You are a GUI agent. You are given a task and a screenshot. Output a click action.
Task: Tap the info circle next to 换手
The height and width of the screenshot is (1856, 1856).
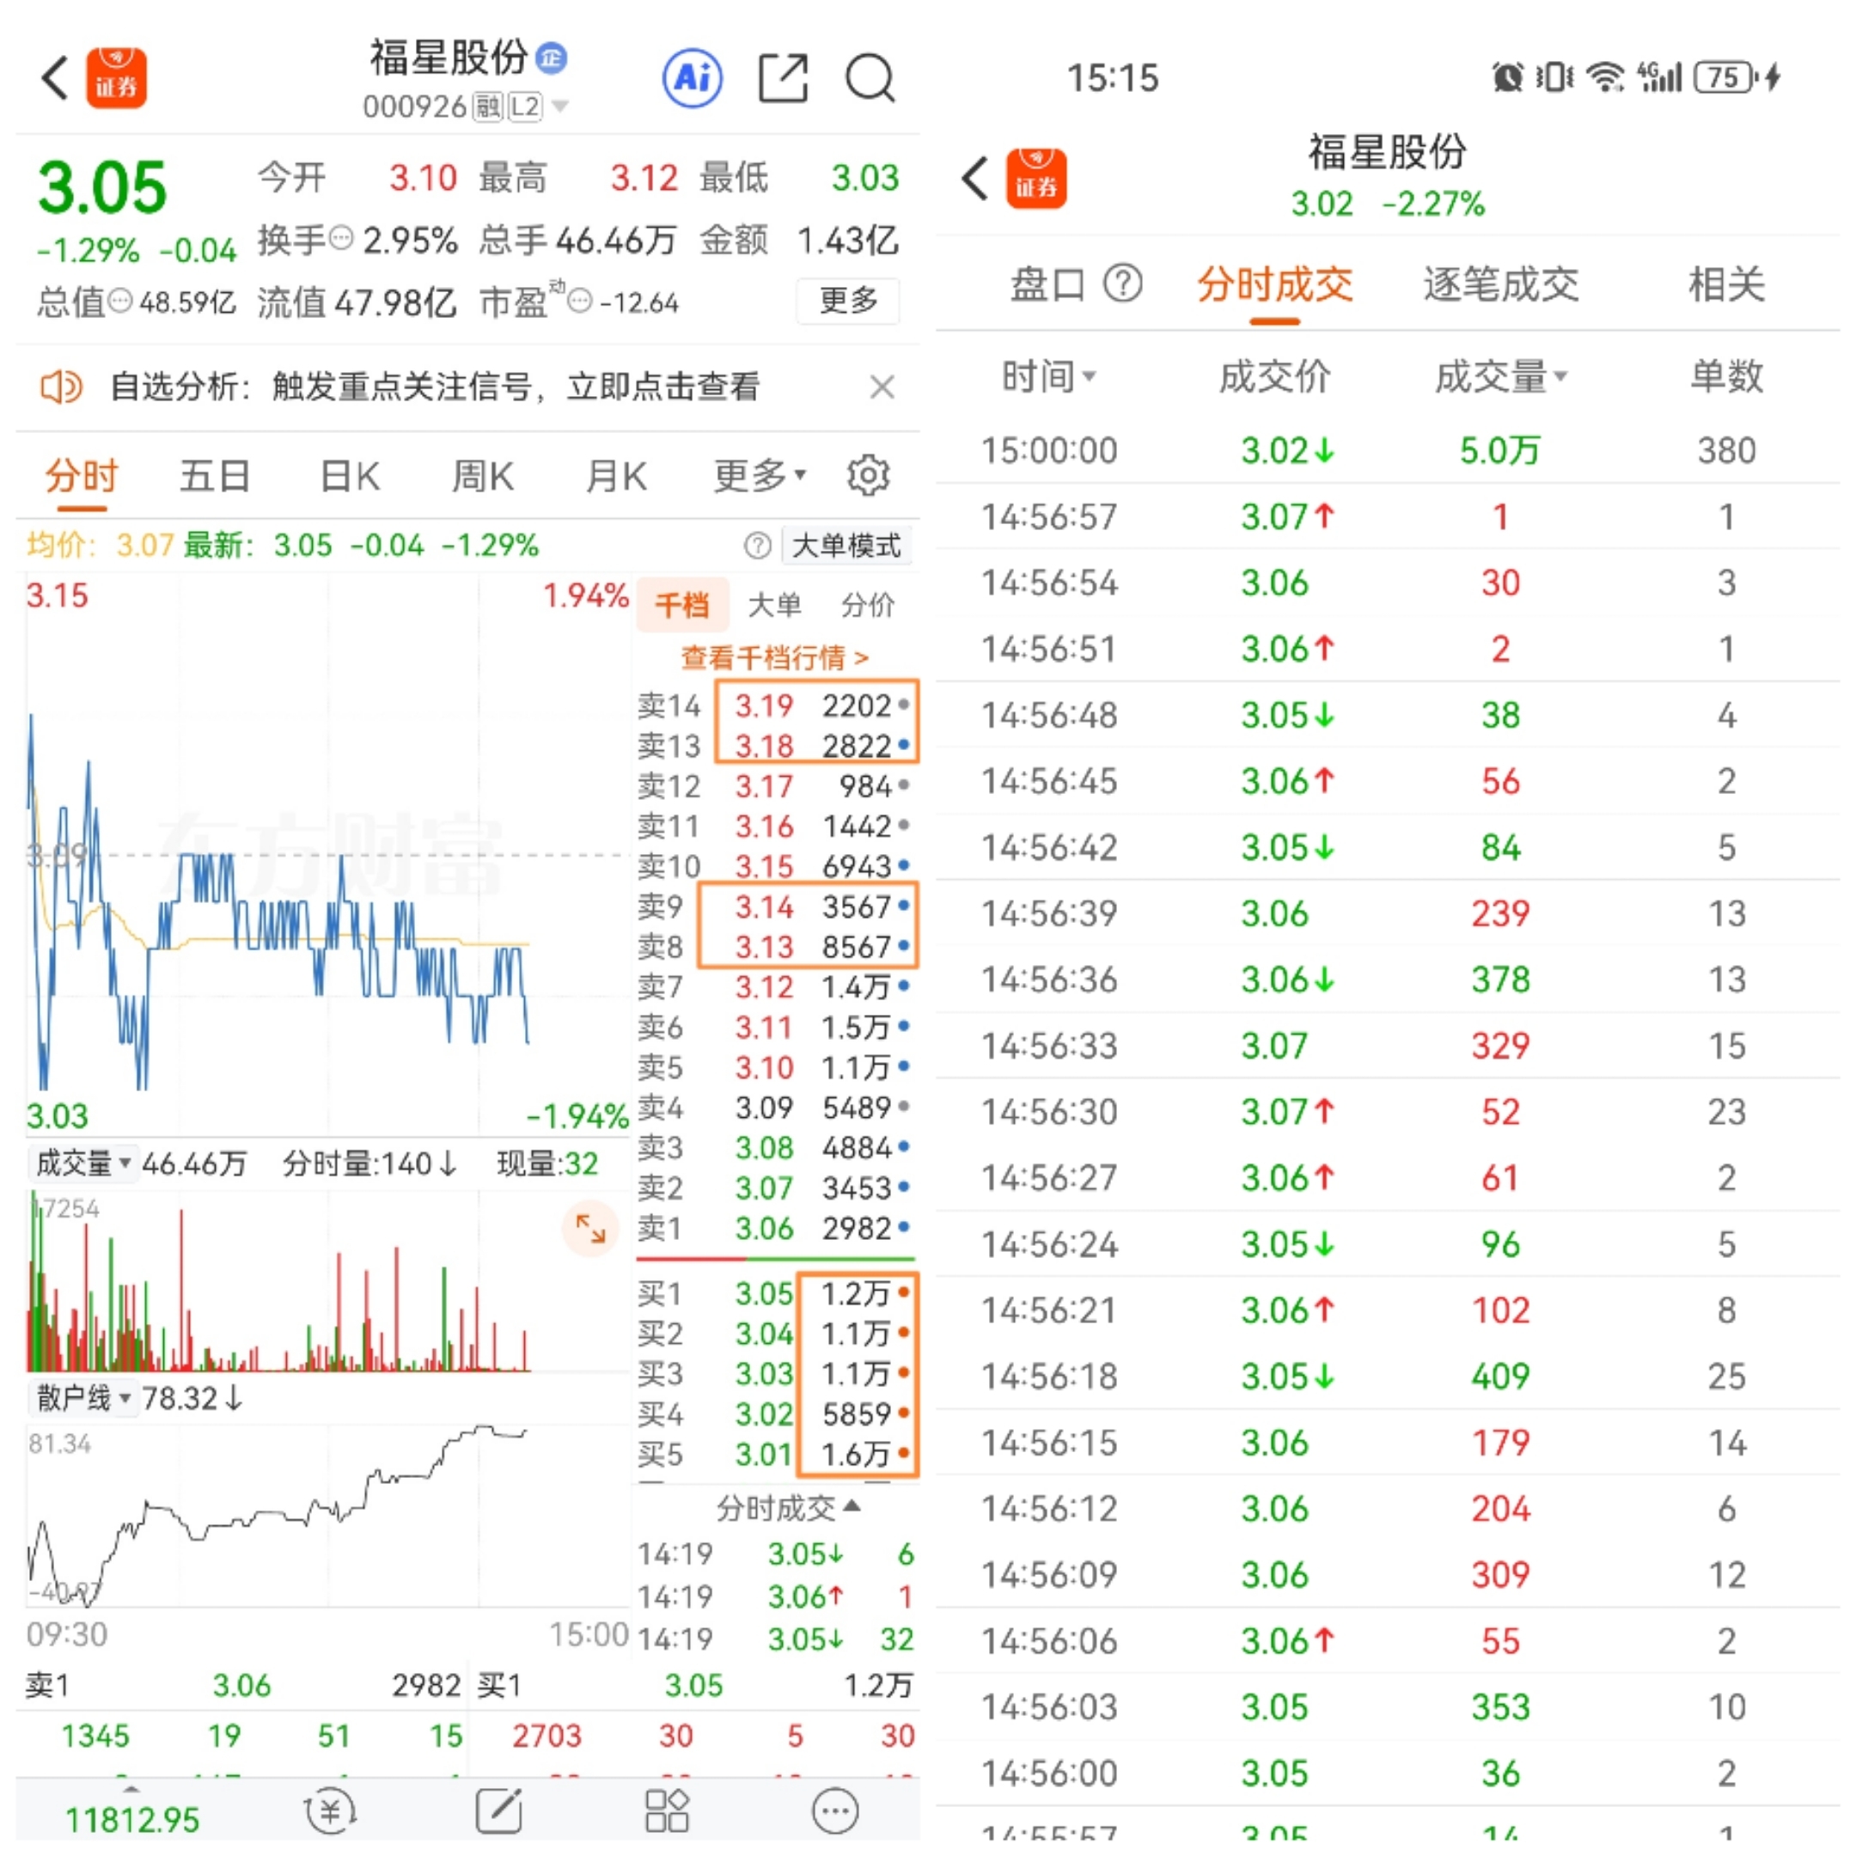341,238
